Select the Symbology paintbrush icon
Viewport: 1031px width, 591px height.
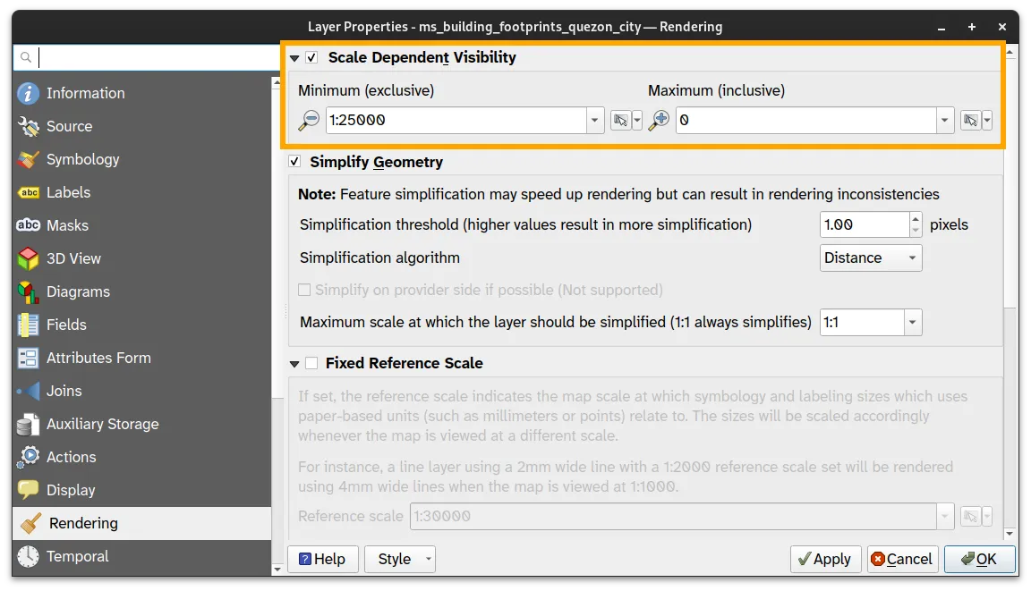(29, 159)
